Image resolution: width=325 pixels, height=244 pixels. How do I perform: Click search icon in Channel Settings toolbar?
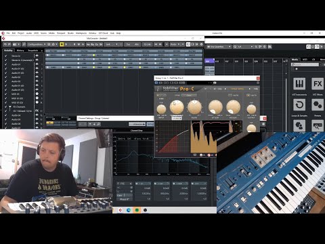99,124
